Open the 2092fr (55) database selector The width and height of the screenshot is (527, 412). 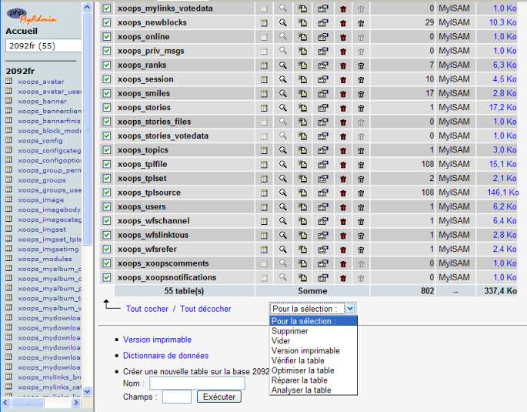click(44, 45)
